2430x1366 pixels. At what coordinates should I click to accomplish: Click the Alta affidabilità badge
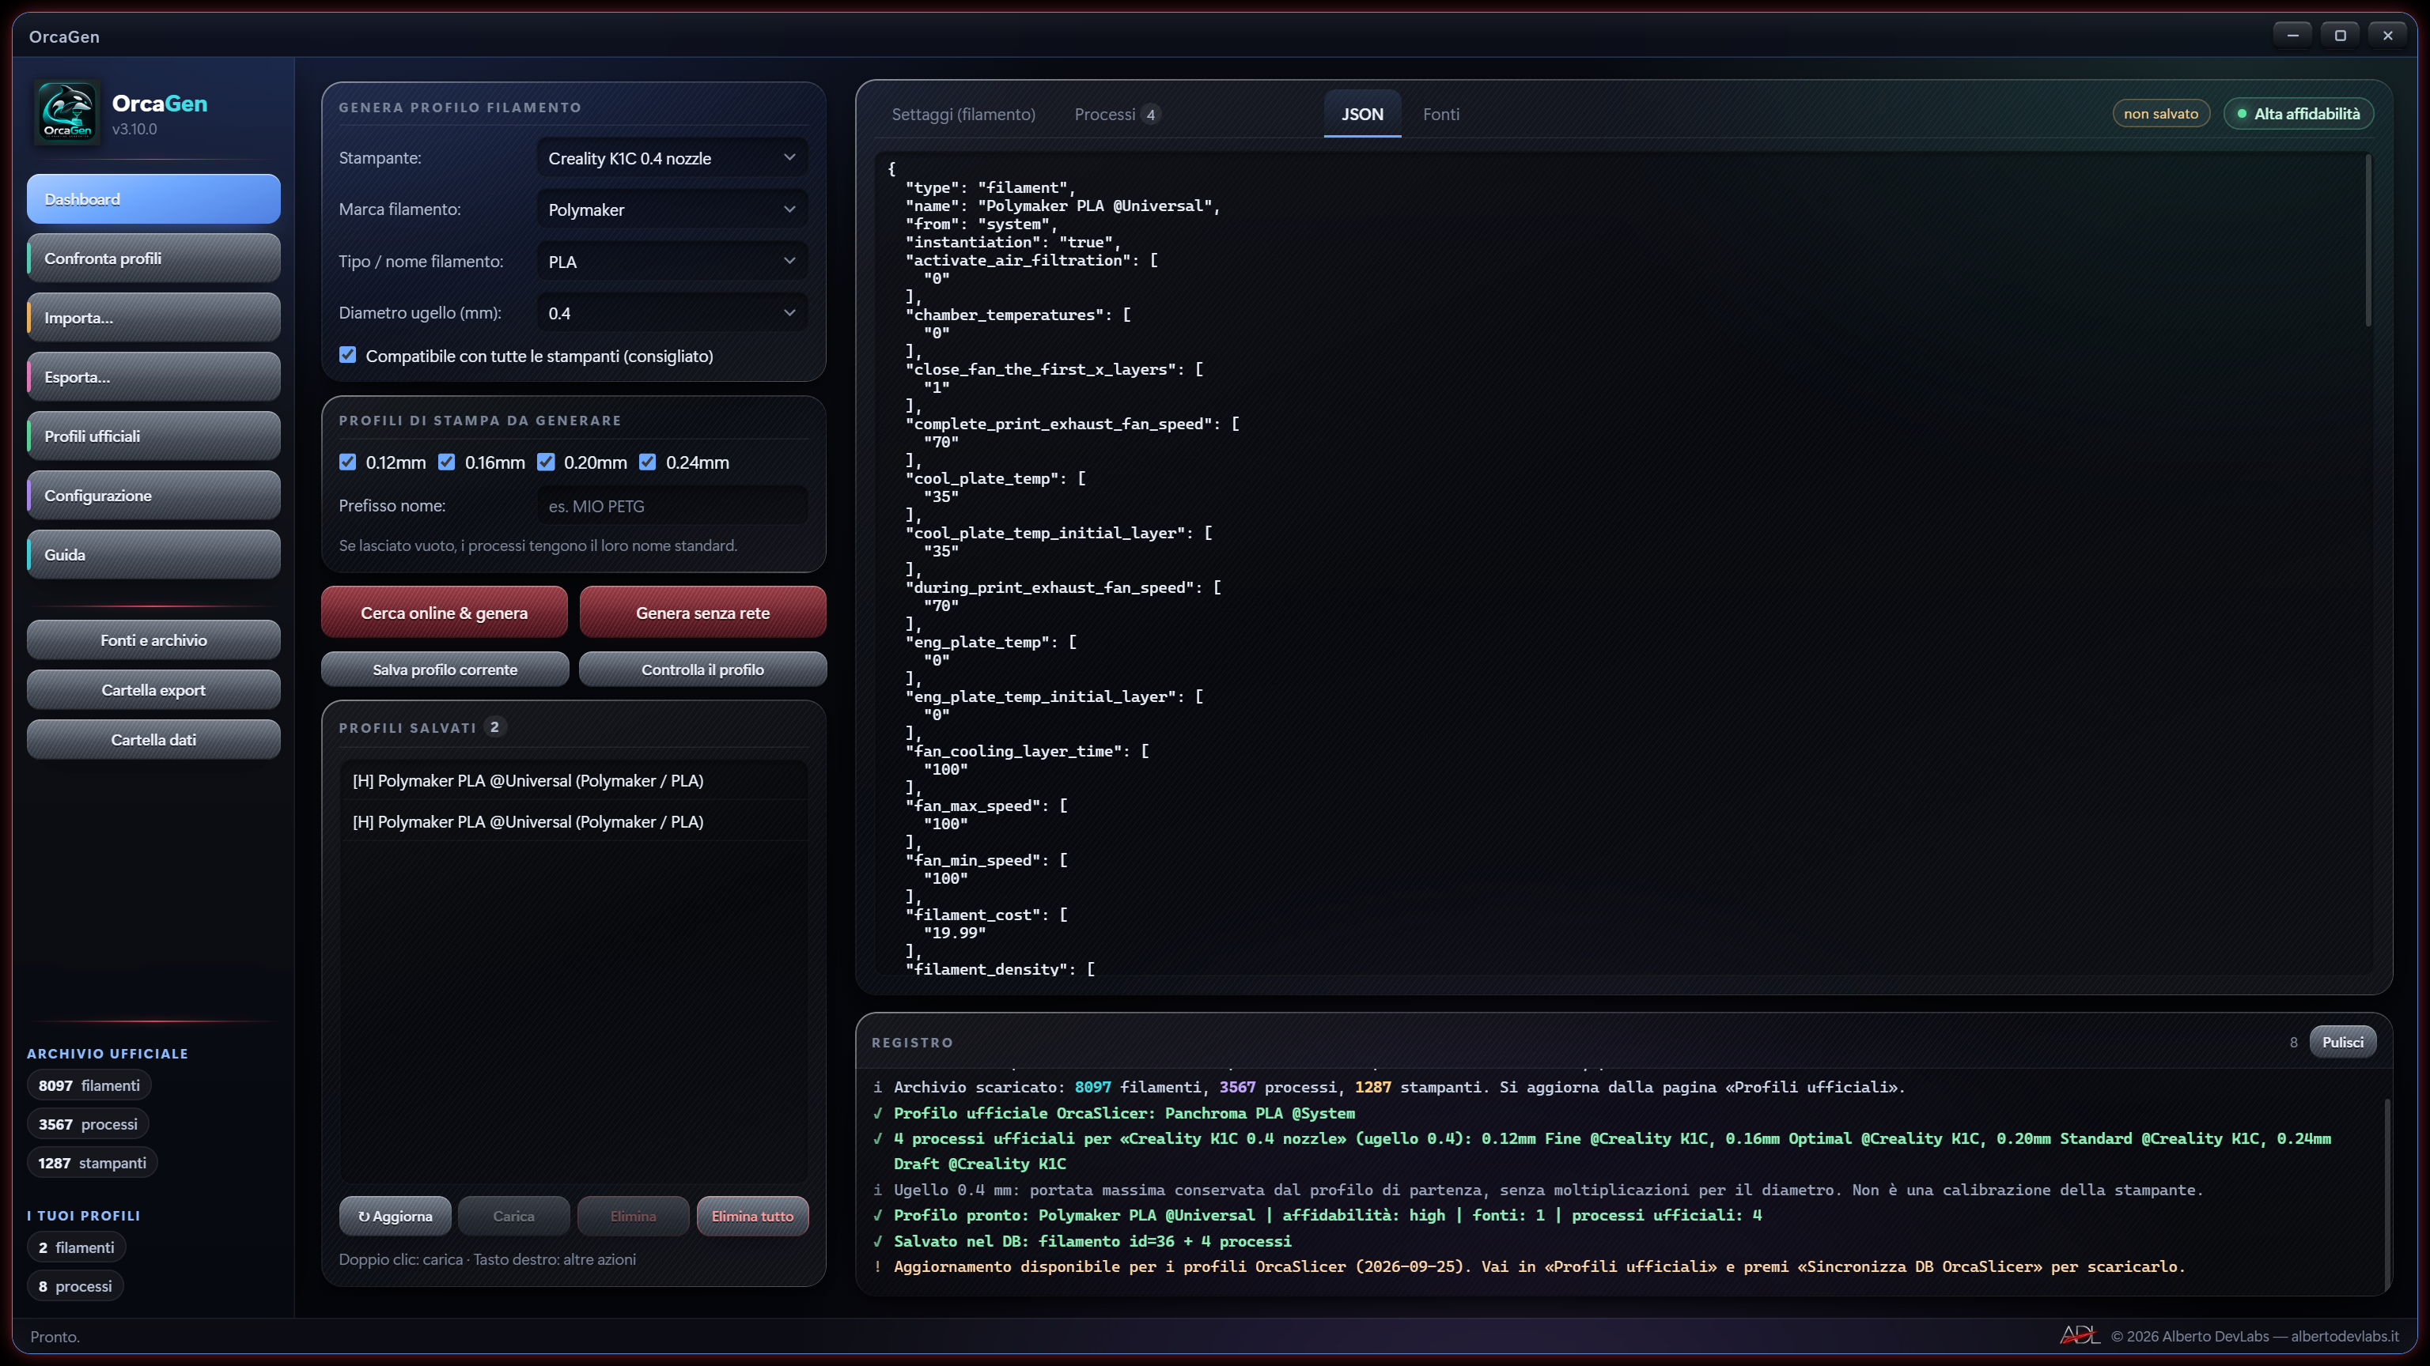(2299, 114)
